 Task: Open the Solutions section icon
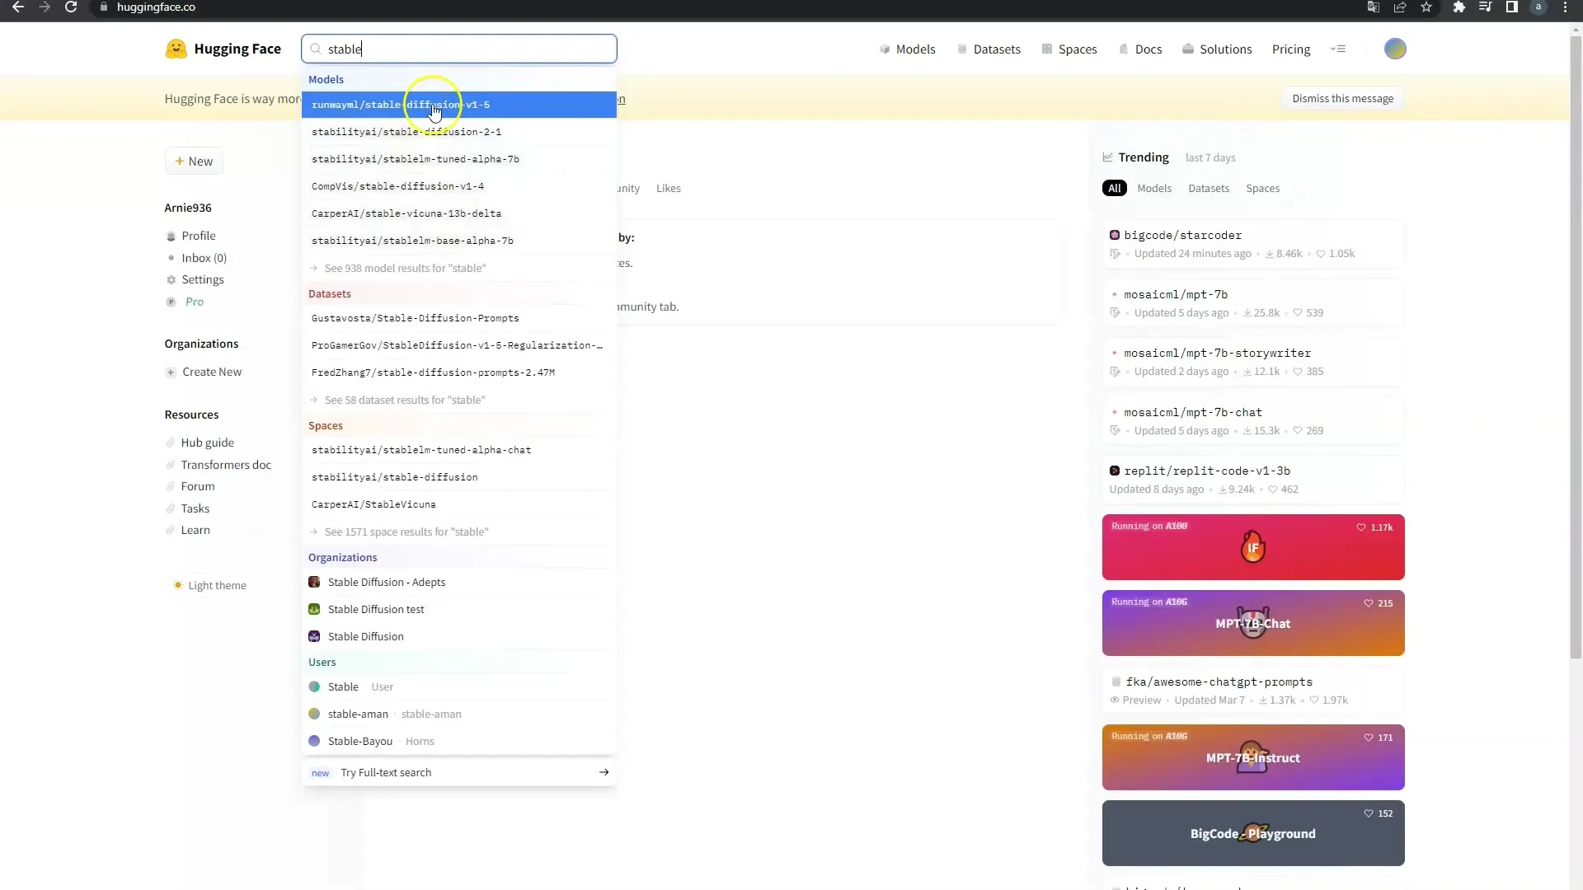pyautogui.click(x=1186, y=49)
